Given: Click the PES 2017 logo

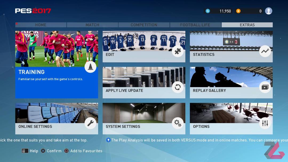Looking at the screenshot, I should coord(33,11).
